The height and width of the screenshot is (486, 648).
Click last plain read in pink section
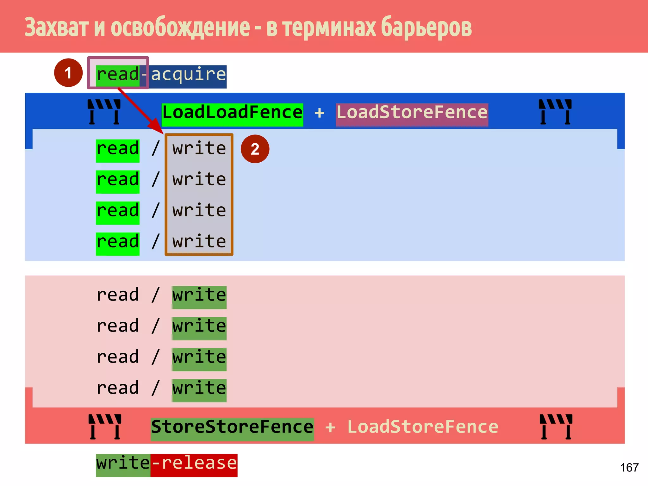(118, 389)
